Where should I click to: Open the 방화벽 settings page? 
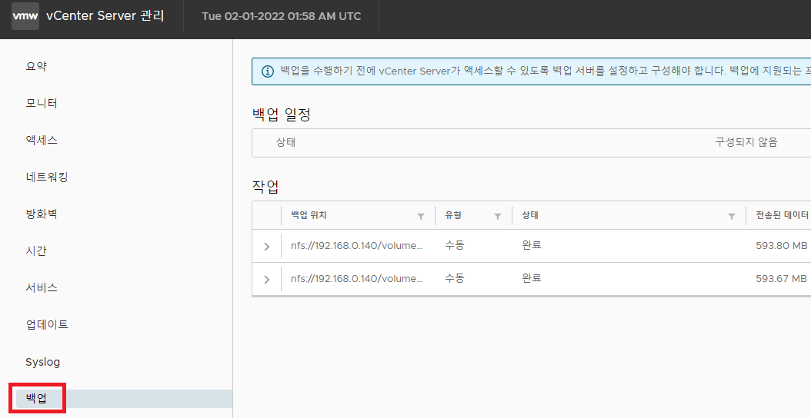pyautogui.click(x=42, y=214)
